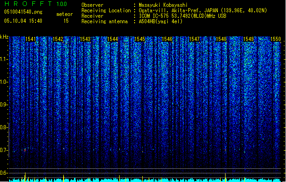Click the A504HB(yagi 4el) antenna text
The image size is (286, 182).
(161, 21)
